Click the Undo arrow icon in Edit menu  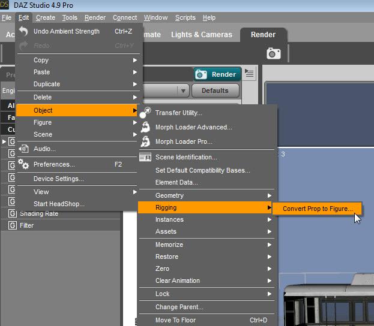[x=23, y=31]
